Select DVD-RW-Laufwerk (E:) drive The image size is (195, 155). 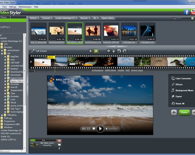11,133
